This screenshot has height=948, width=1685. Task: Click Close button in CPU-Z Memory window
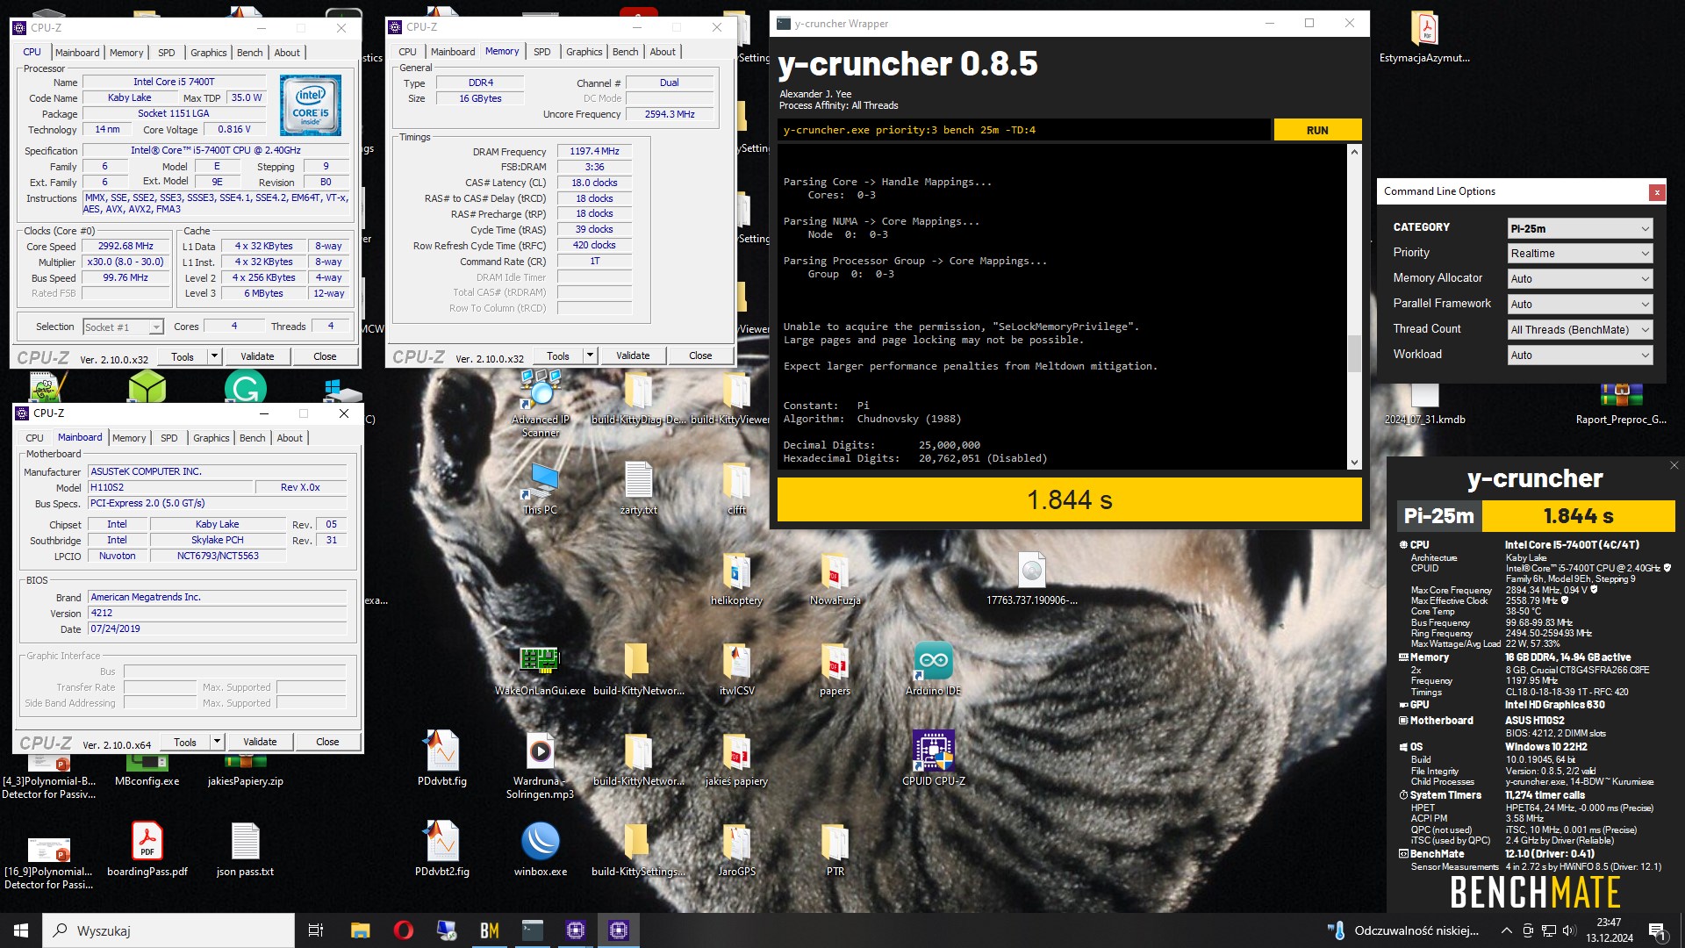click(700, 355)
